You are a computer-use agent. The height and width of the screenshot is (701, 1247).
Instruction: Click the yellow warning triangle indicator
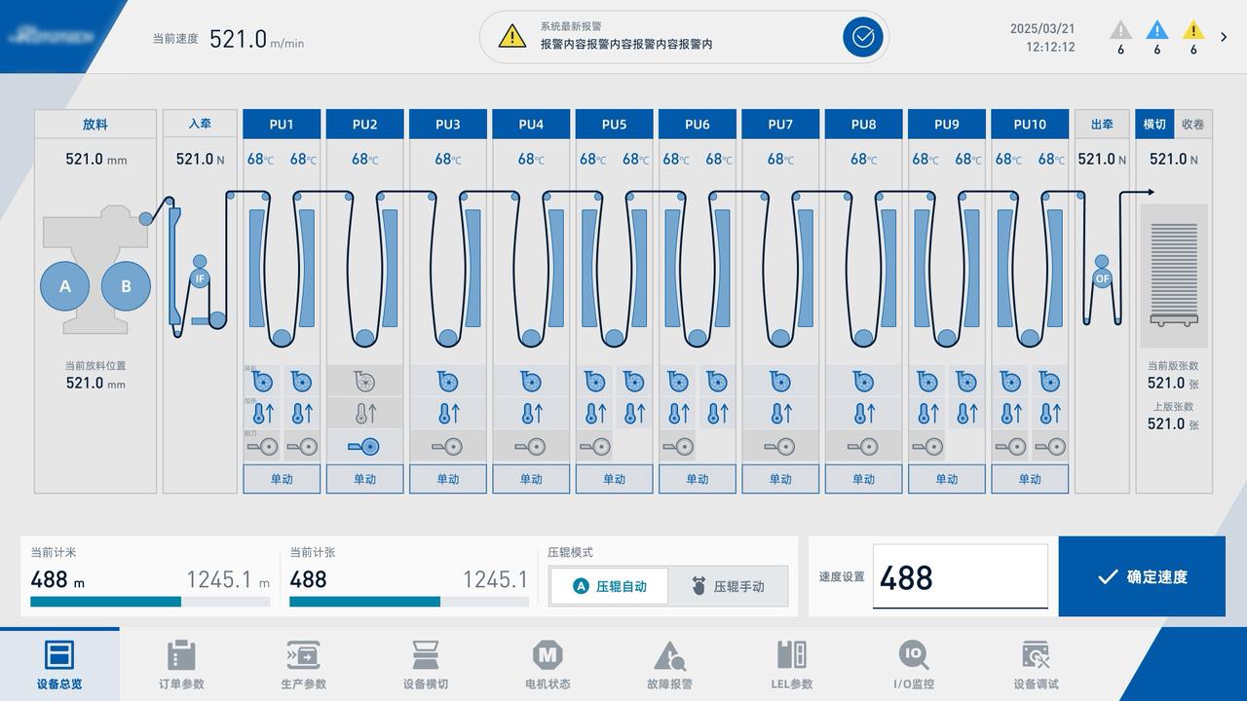point(1192,31)
